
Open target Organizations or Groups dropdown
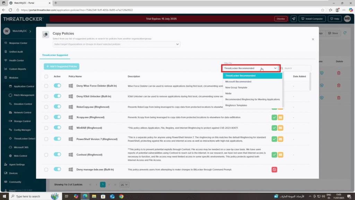(116, 44)
